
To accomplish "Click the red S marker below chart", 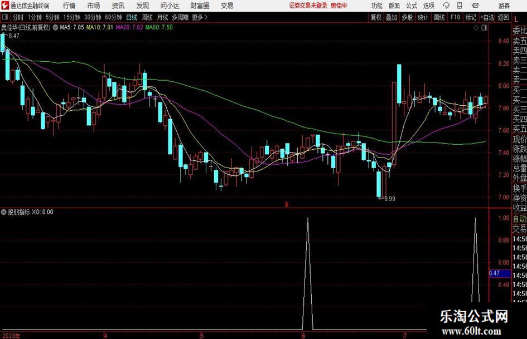I will 287,204.
